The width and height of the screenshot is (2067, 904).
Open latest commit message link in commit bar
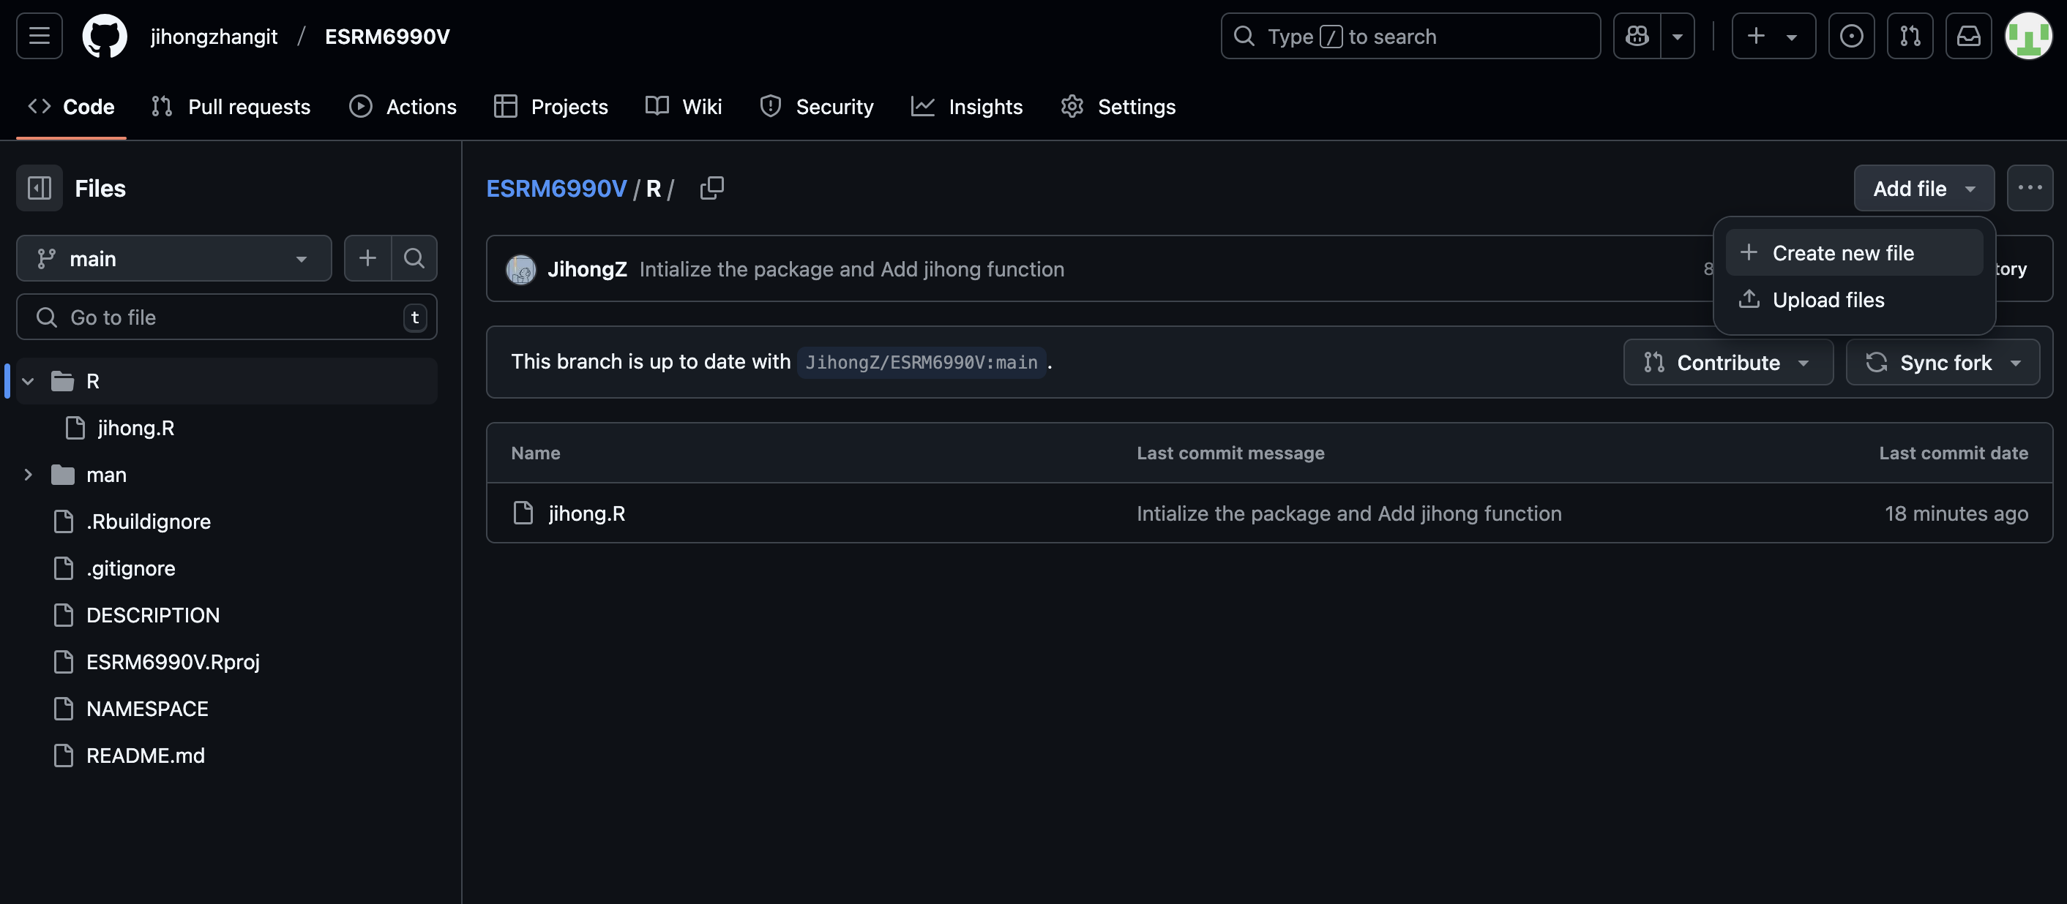851,268
